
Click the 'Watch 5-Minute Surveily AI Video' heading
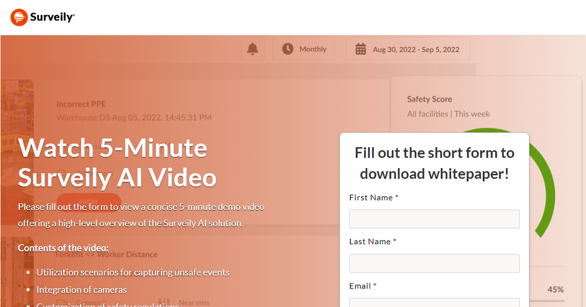[x=117, y=163]
